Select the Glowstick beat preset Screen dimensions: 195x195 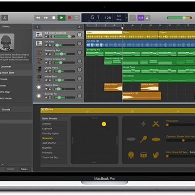(x=47, y=138)
